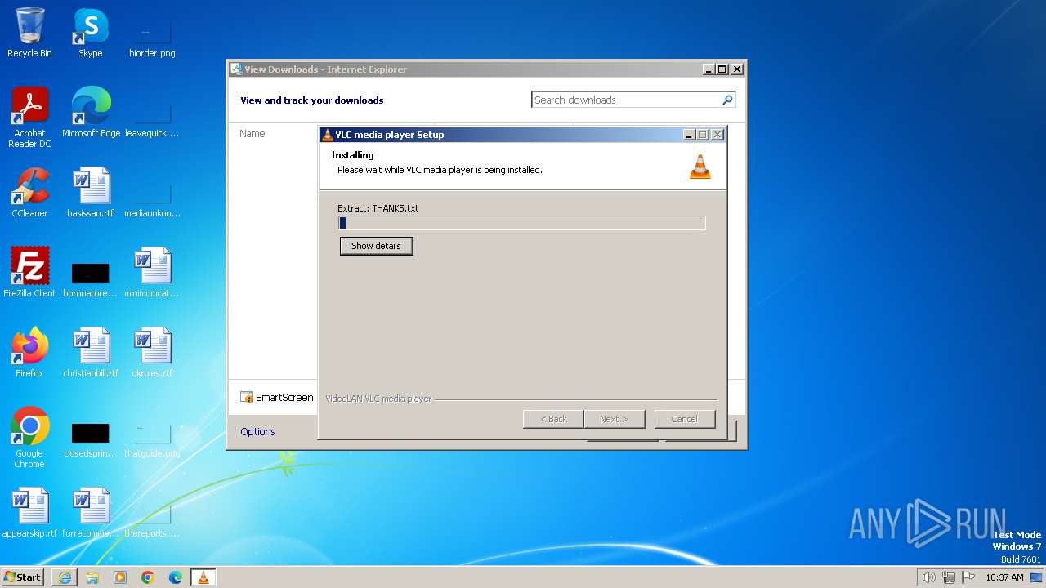Click the Back button in setup
Viewport: 1046px width, 588px height.
tap(553, 419)
